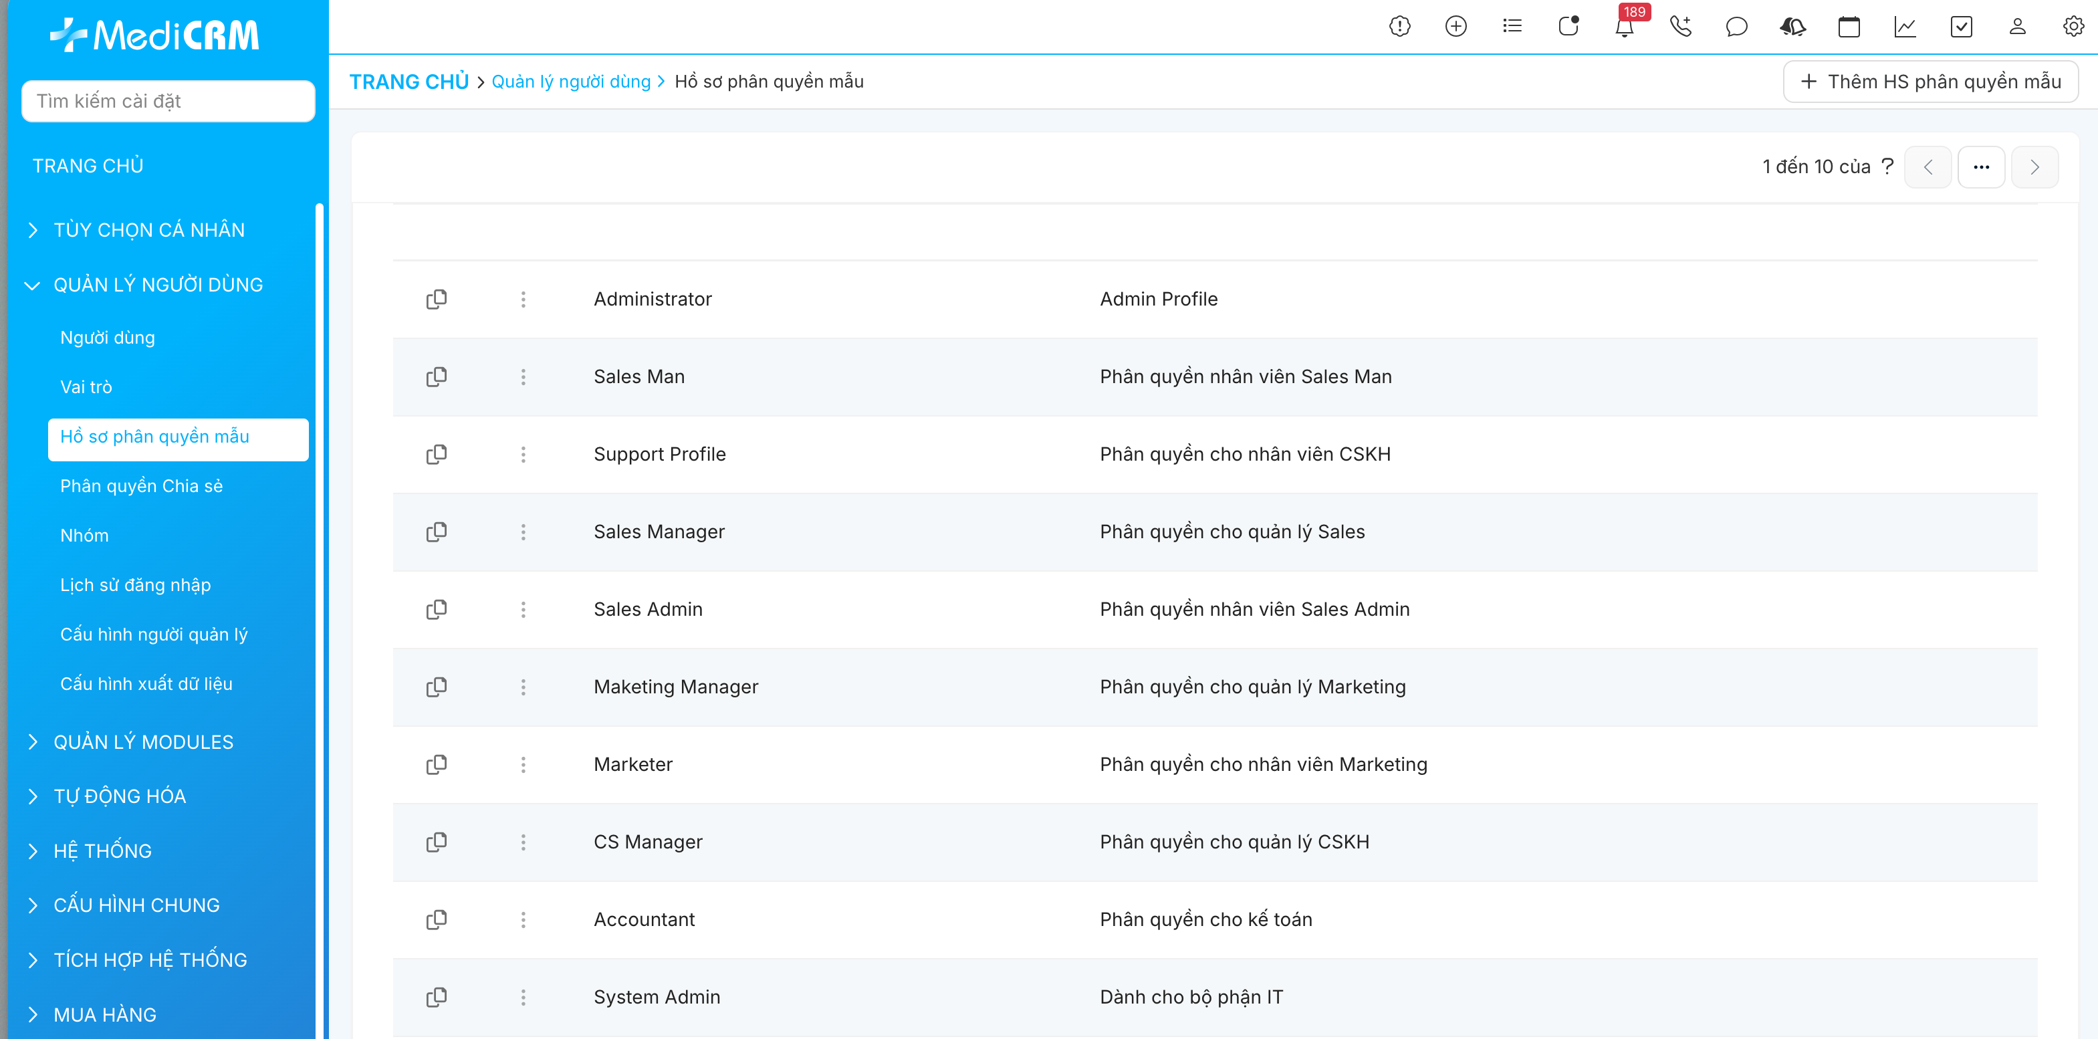
Task: Open the settings gear icon
Action: [2073, 27]
